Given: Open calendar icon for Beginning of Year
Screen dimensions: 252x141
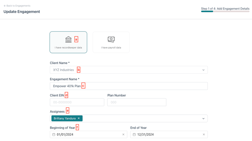Looking at the screenshot, I should click(x=54, y=134).
